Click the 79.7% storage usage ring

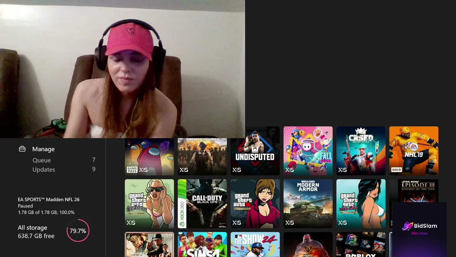78,231
